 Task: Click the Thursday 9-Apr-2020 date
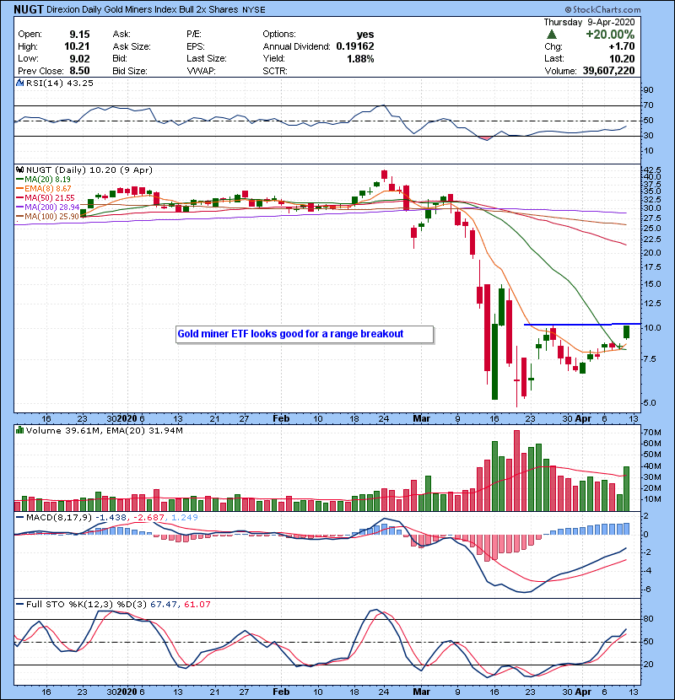point(589,22)
